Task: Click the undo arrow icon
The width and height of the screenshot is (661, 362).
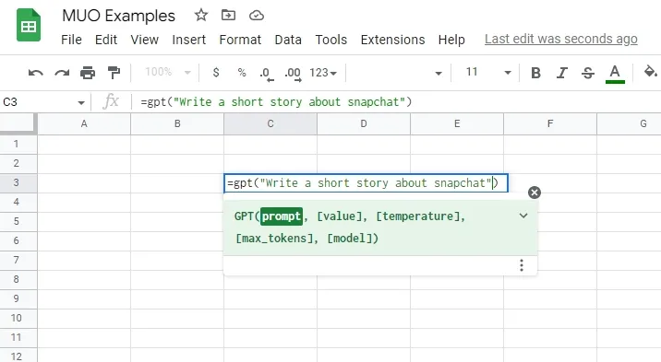Action: pos(36,73)
